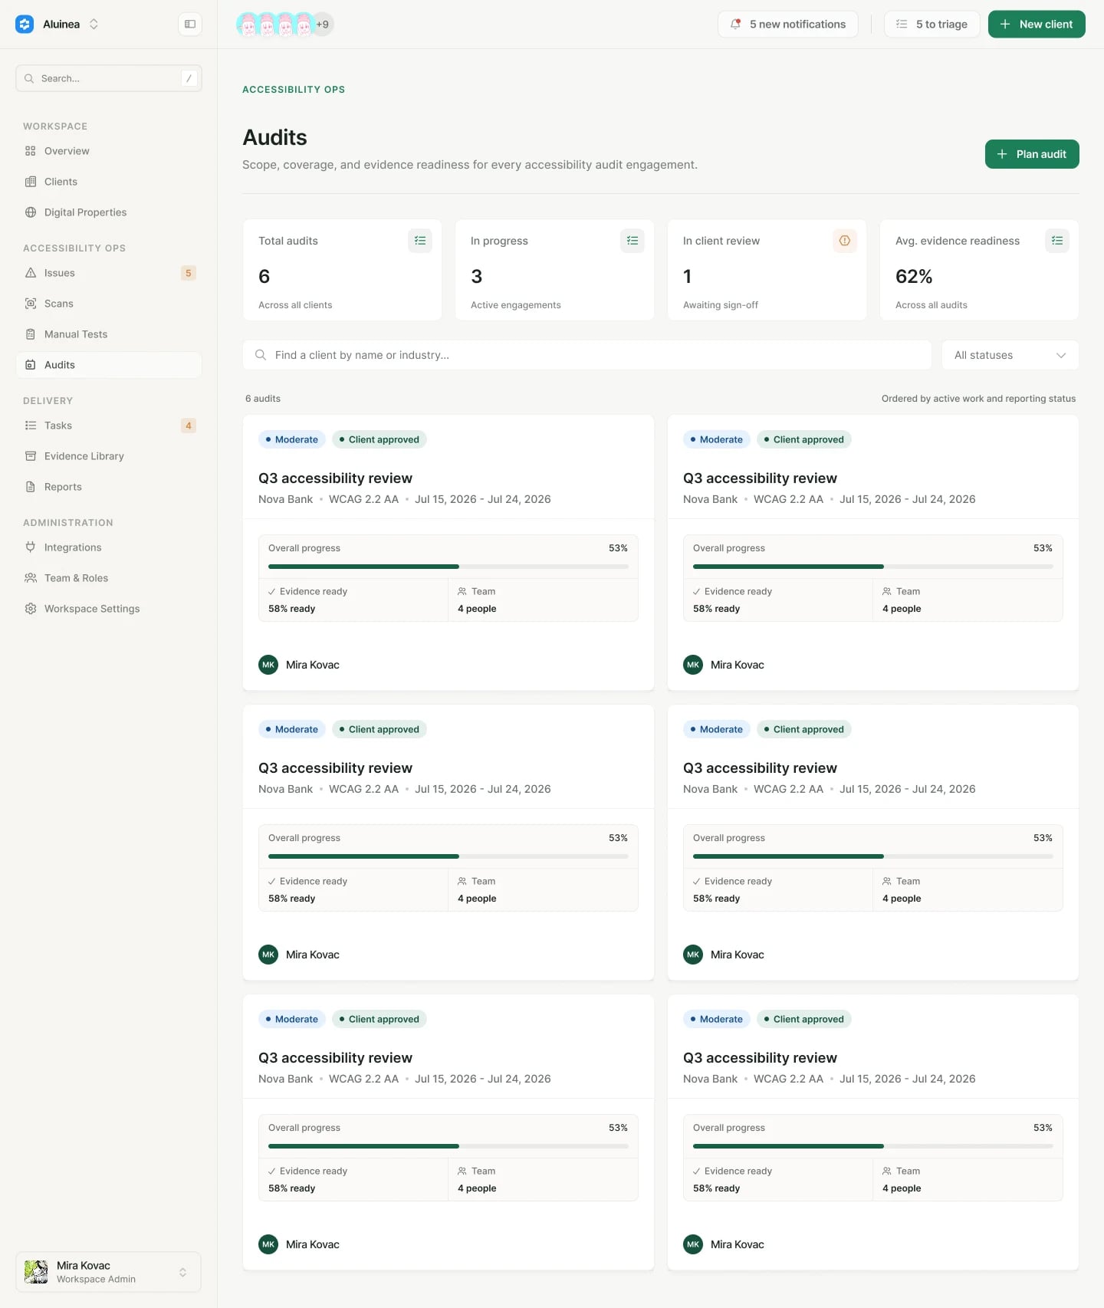1104x1308 pixels.
Task: Expand the Aluinea workspace switcher chevron
Action: 94,25
